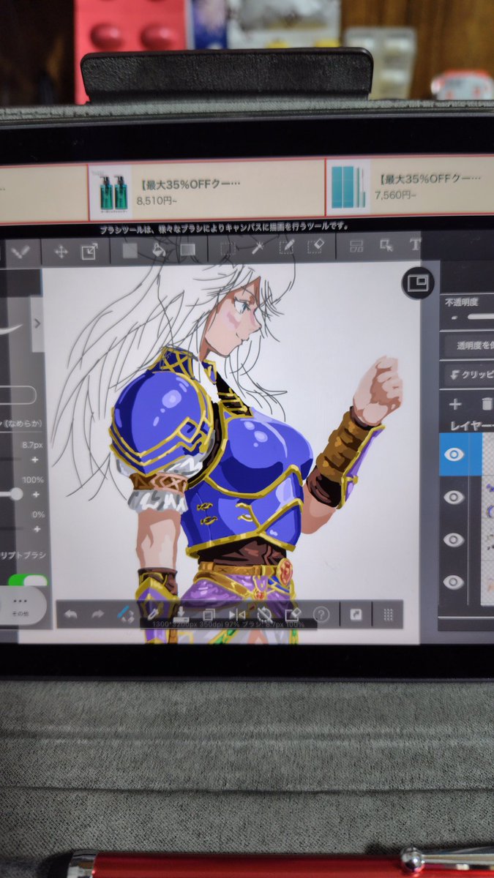Reset canvas rotation in bottom bar
Image resolution: width=494 pixels, height=878 pixels.
point(265,615)
